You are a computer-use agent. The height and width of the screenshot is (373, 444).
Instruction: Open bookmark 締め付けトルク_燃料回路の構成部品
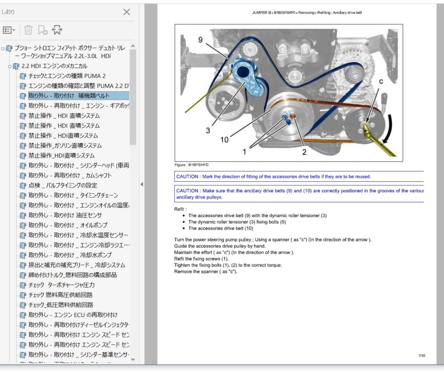pos(73,275)
